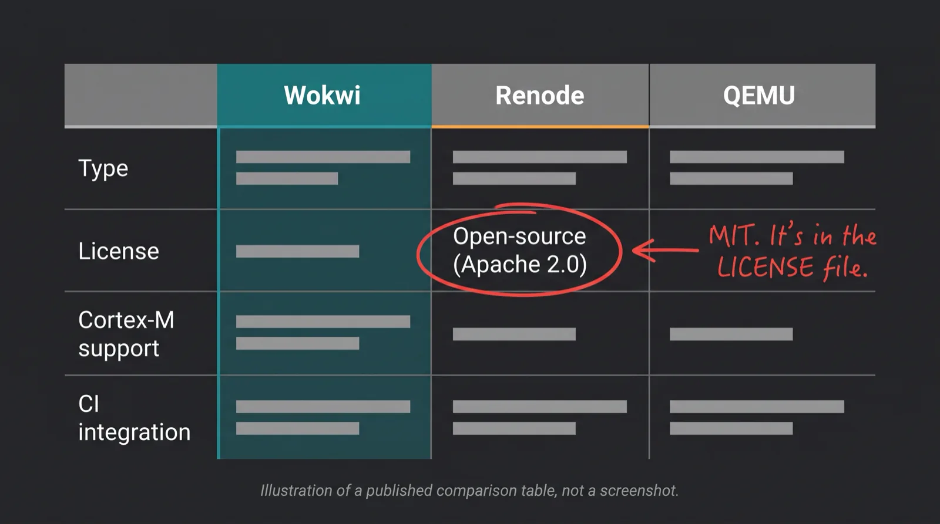Click the CI integration row label
The height and width of the screenshot is (524, 940).
[134, 418]
